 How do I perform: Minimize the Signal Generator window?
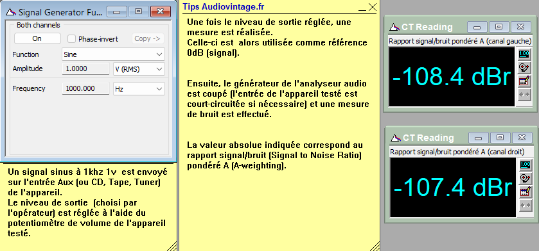tap(116, 12)
